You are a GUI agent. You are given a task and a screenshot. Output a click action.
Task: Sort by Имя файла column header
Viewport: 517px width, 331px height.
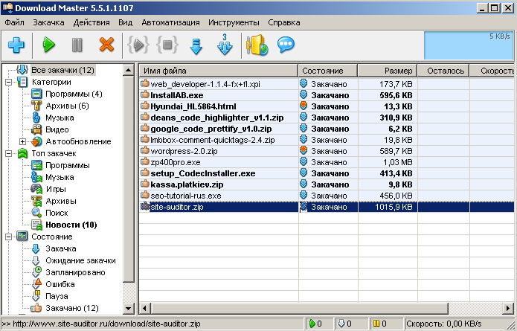pyautogui.click(x=219, y=71)
